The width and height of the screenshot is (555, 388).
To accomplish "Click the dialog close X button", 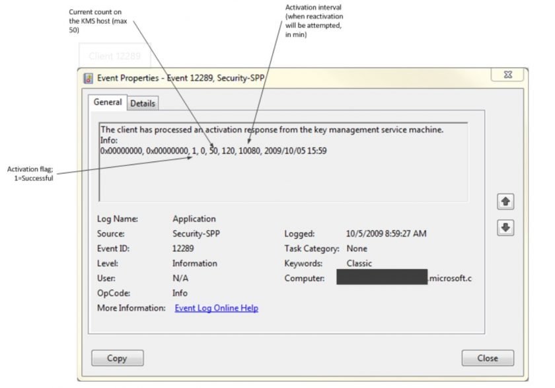I will [x=507, y=74].
